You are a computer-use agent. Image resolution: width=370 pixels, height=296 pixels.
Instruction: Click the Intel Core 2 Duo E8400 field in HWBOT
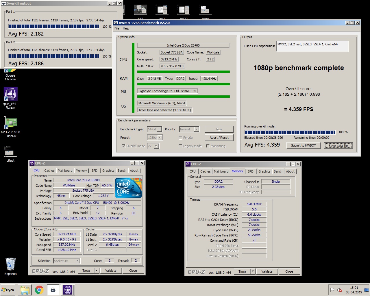(x=183, y=45)
